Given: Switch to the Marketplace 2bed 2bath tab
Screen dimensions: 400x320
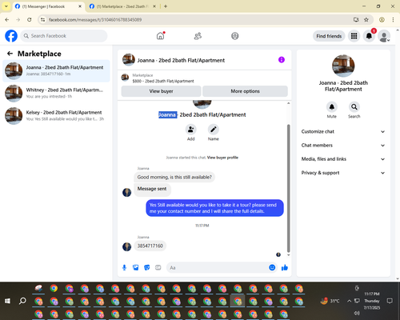Looking at the screenshot, I should point(122,6).
